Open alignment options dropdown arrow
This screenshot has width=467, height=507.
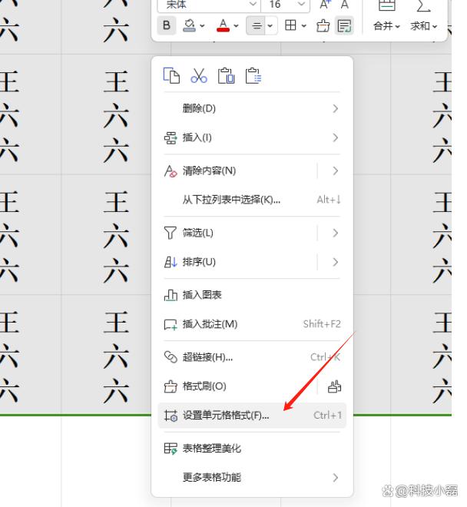(x=270, y=25)
